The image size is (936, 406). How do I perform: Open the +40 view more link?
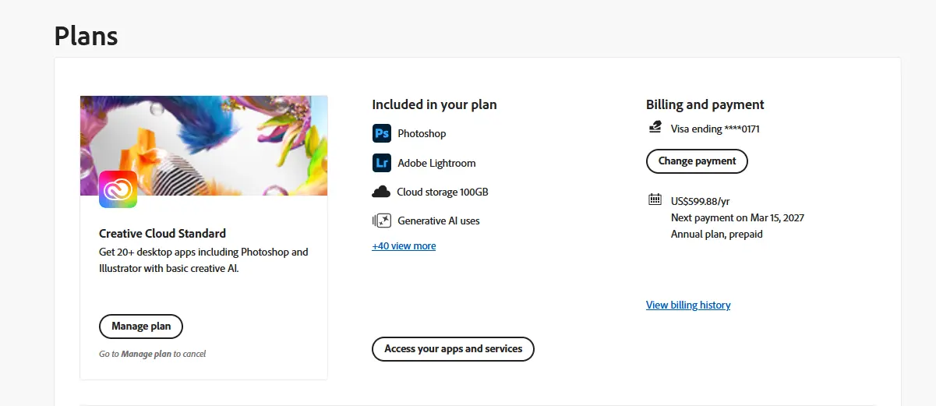[404, 246]
